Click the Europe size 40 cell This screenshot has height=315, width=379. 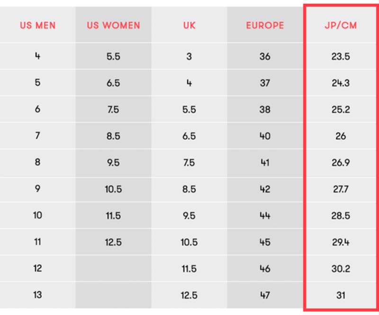pos(265,136)
